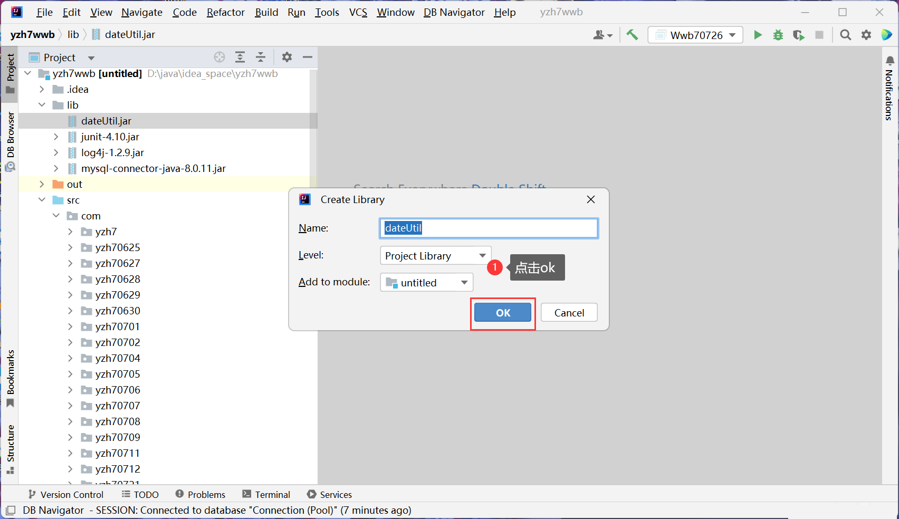
Task: Click the Build project hammer icon
Action: click(632, 35)
